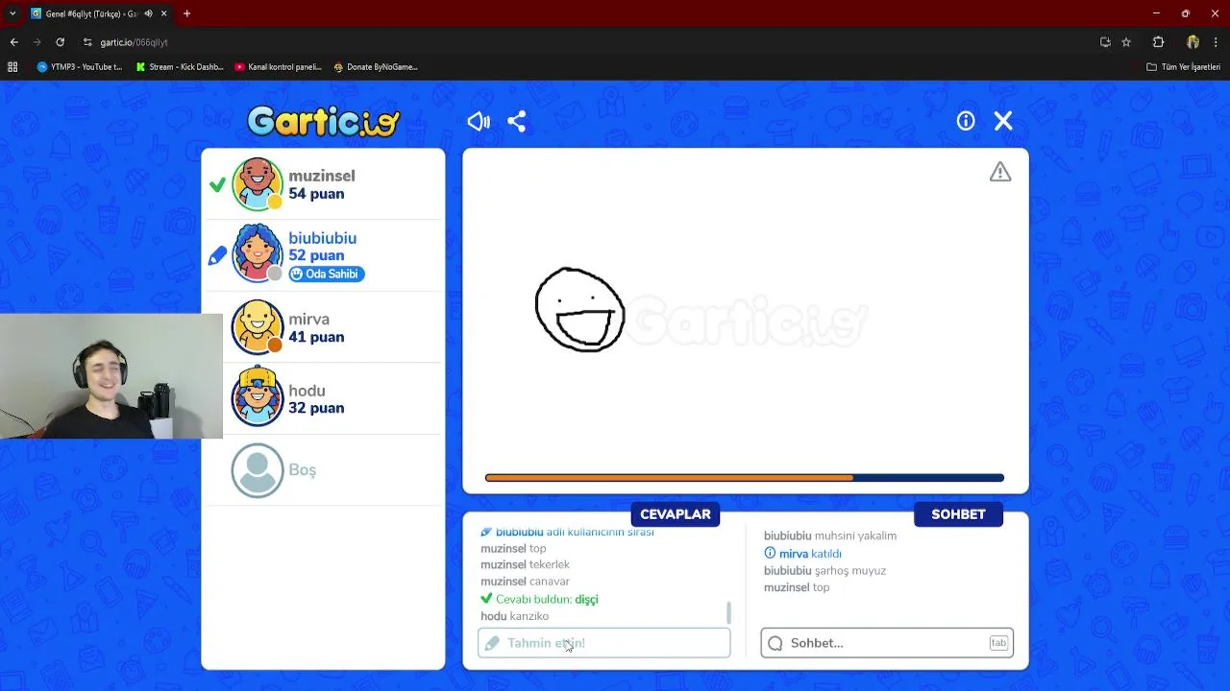Open YTMP3 YouTube bookmark
The width and height of the screenshot is (1230, 691).
[80, 67]
